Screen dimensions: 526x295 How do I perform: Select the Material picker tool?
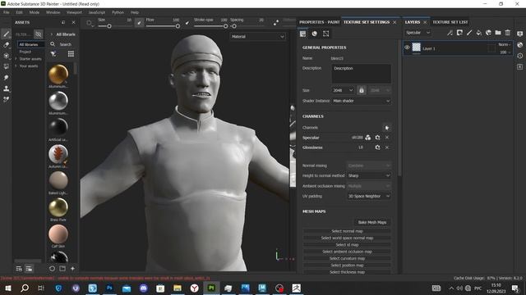pos(6,99)
